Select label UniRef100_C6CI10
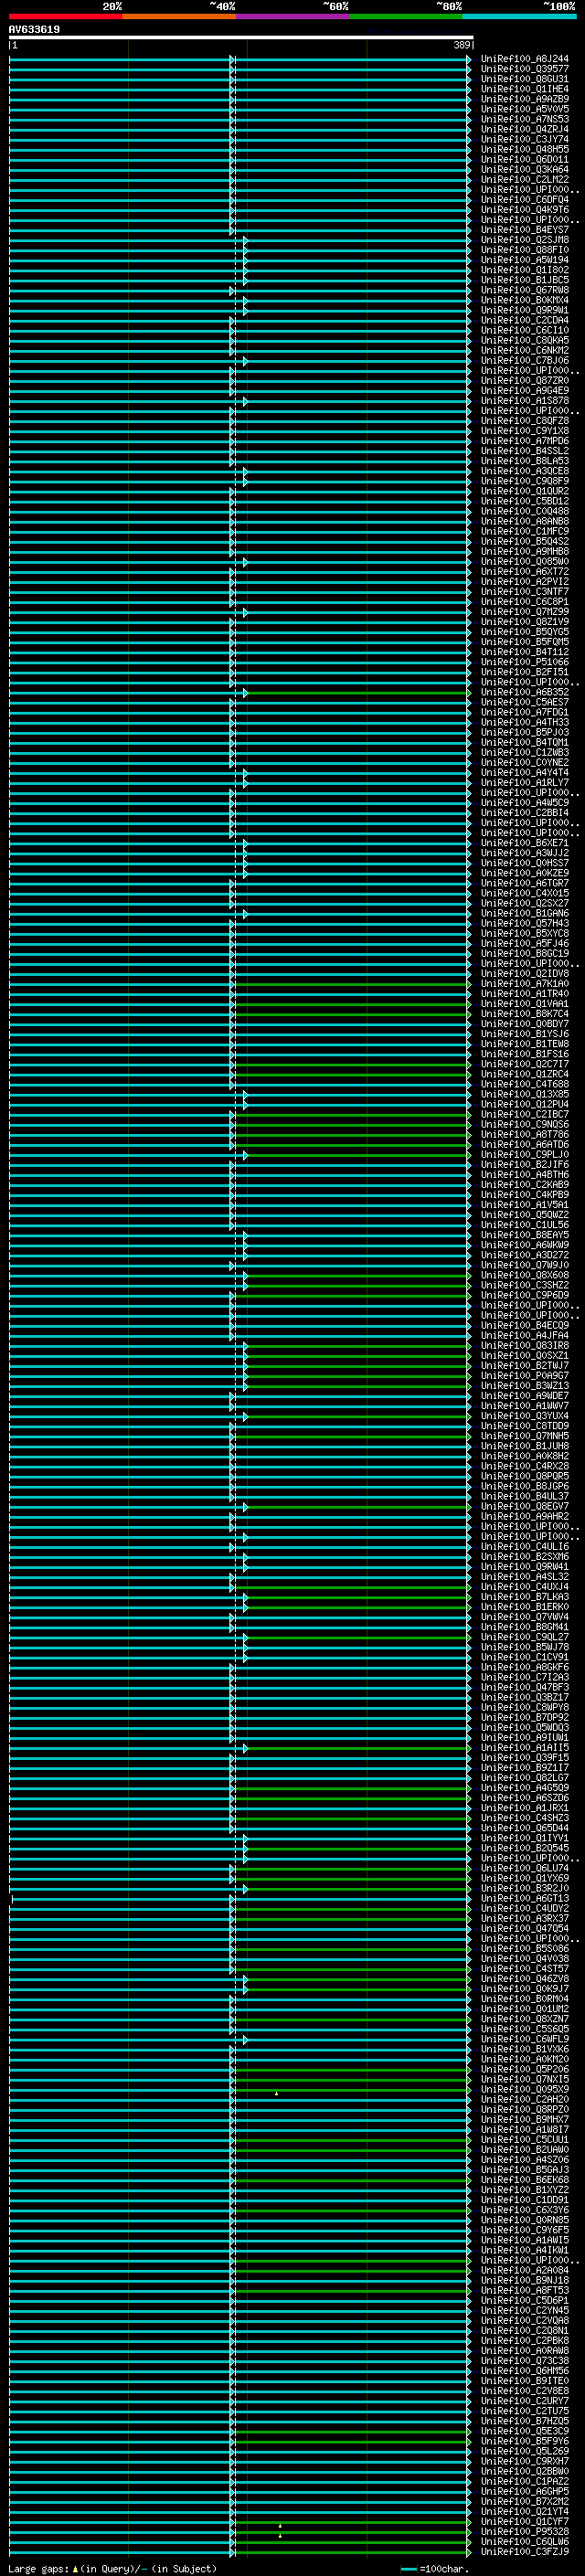Viewport: 585px width, 2576px height. [x=525, y=330]
